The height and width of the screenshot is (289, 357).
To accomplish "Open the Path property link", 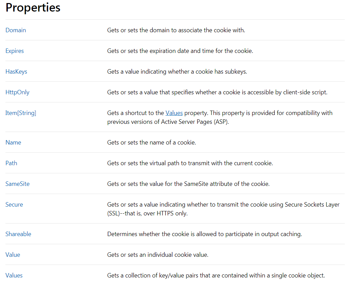I will 11,163.
